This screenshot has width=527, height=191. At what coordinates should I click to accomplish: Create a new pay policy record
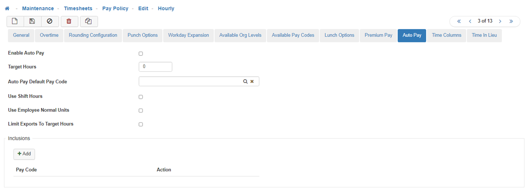pos(15,21)
